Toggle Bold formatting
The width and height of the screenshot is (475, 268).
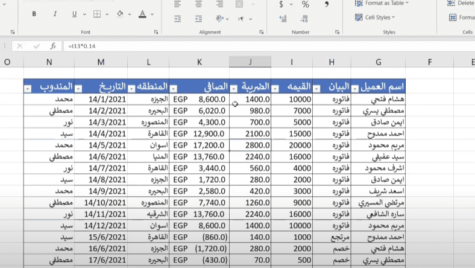34,14
